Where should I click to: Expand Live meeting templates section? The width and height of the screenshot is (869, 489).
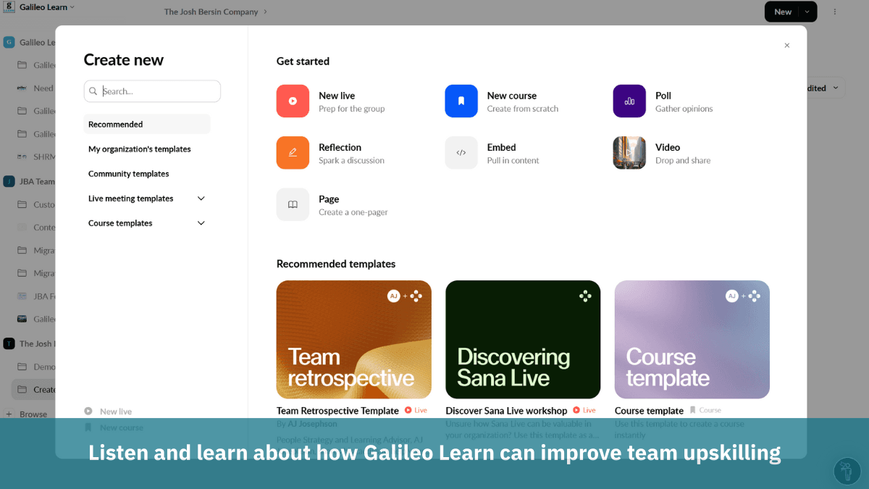(x=201, y=198)
